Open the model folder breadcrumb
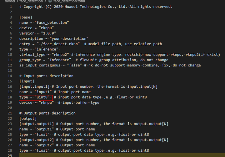The height and width of the screenshot is (157, 225). pyautogui.click(x=10, y=2)
